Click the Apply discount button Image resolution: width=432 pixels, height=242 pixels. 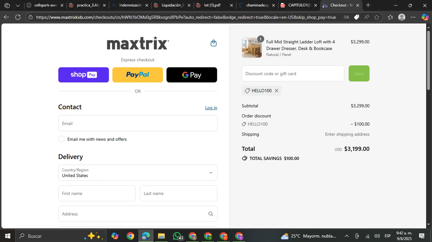pyautogui.click(x=359, y=73)
